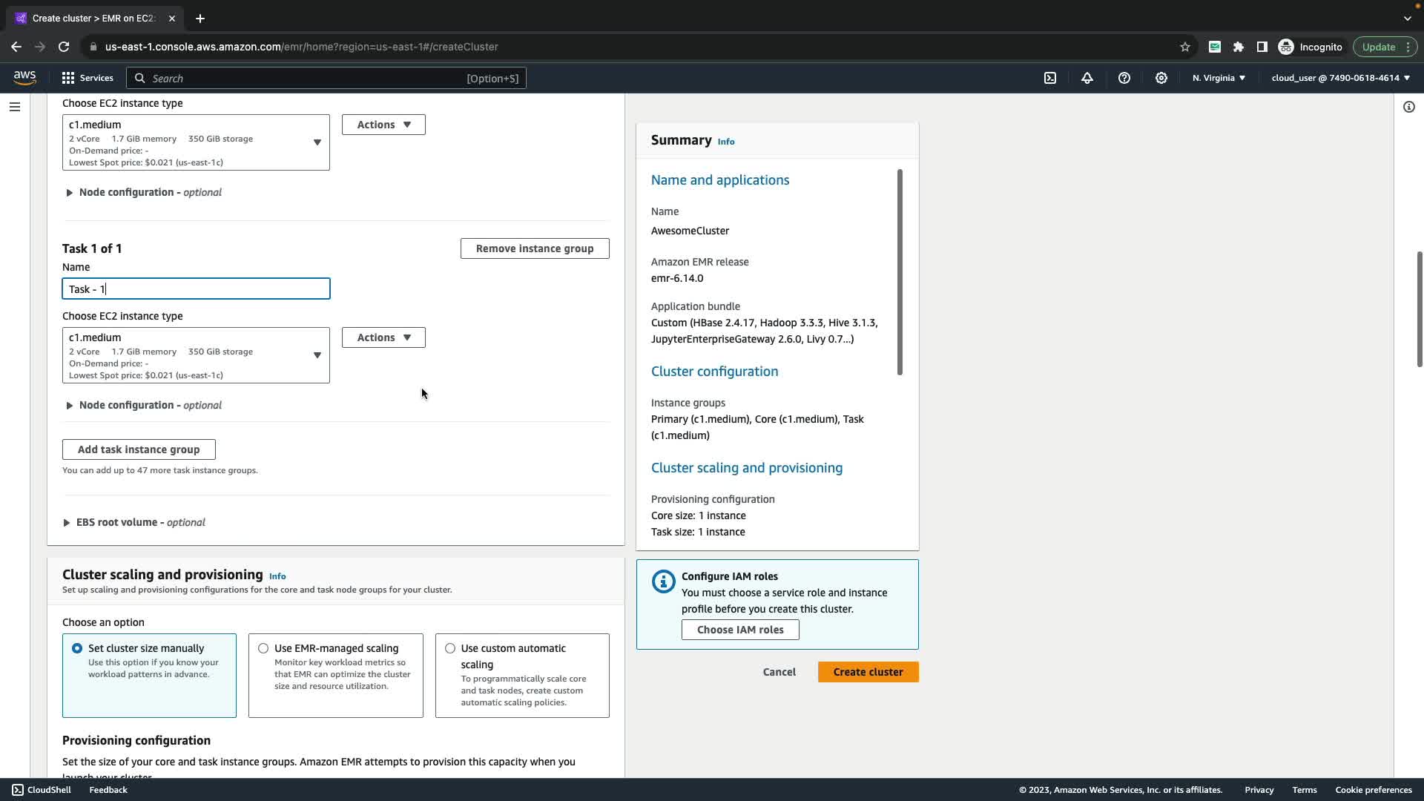Open the Services grid menu icon

68,78
